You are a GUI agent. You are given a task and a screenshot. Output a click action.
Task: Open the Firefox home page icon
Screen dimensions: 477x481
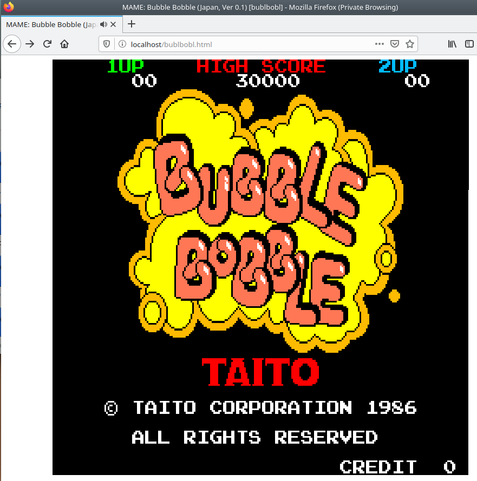(x=64, y=44)
